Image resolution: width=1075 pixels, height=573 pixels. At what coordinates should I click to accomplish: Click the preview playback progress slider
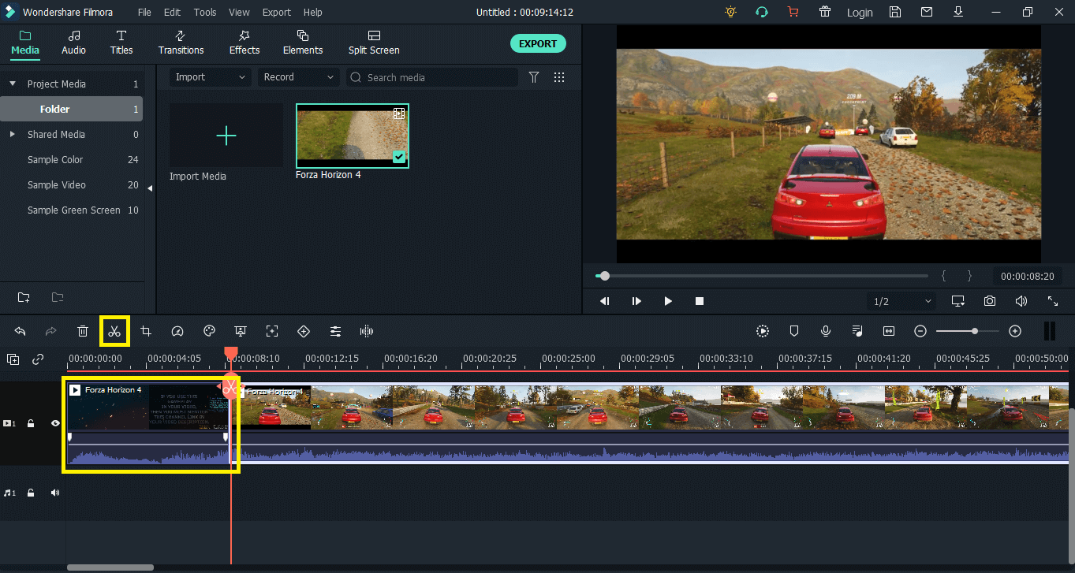pyautogui.click(x=762, y=276)
